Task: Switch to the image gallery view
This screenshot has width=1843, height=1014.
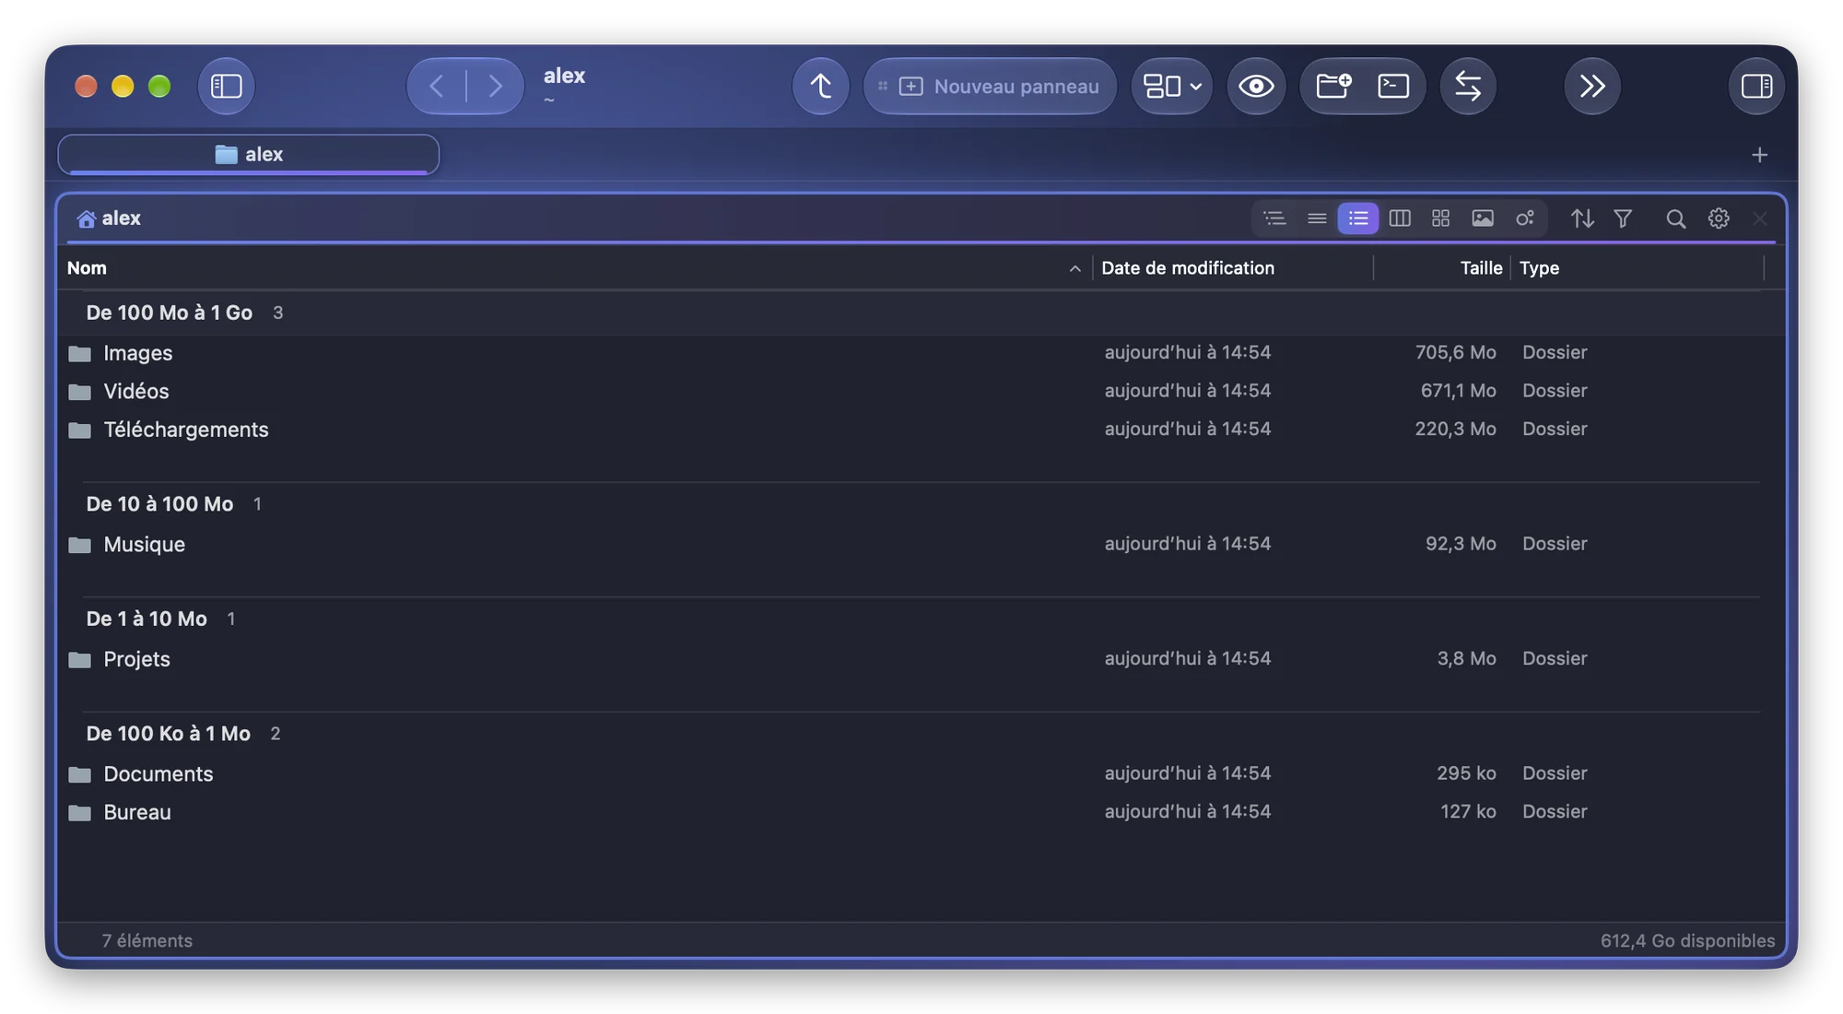Action: coord(1483,218)
